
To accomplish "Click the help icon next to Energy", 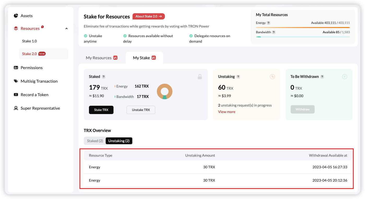I will coord(268,23).
